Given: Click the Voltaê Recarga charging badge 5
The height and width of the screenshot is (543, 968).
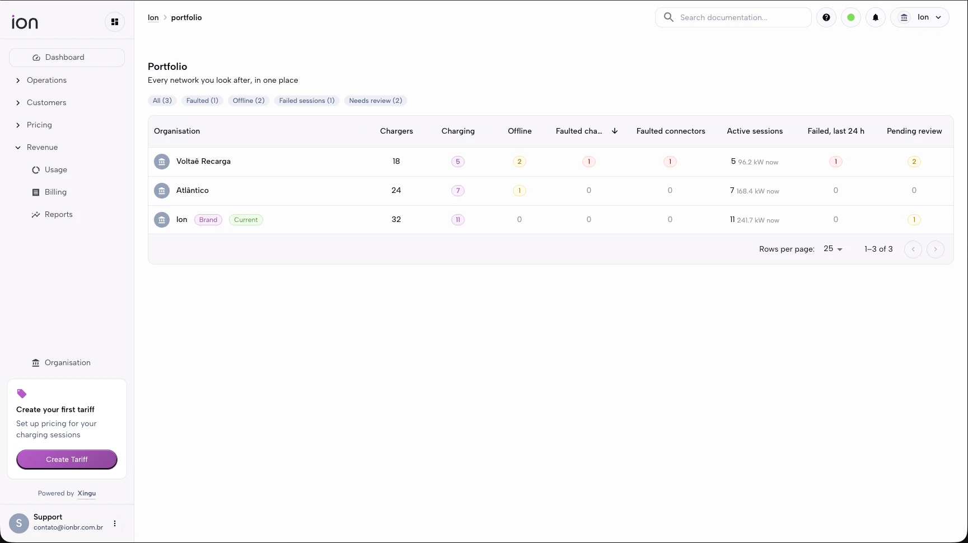Looking at the screenshot, I should point(458,162).
